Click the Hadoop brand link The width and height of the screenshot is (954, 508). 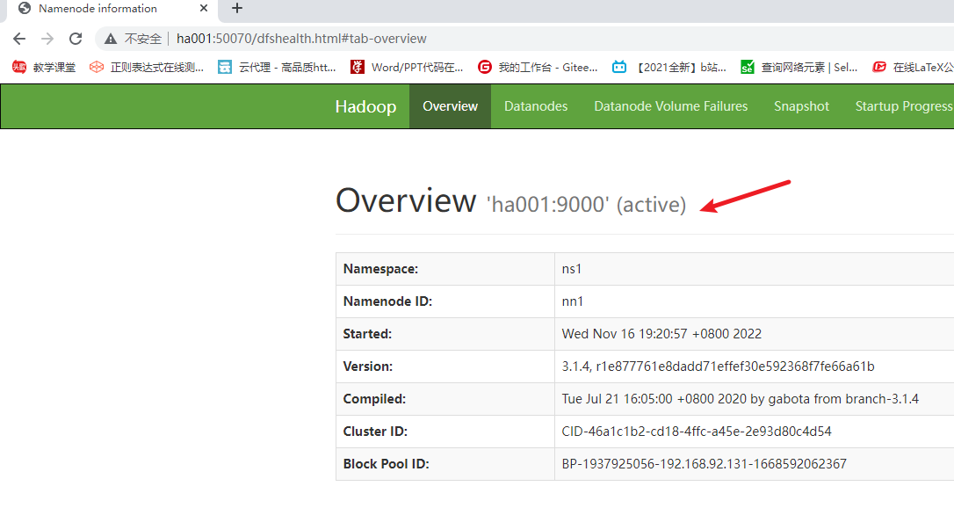coord(365,106)
